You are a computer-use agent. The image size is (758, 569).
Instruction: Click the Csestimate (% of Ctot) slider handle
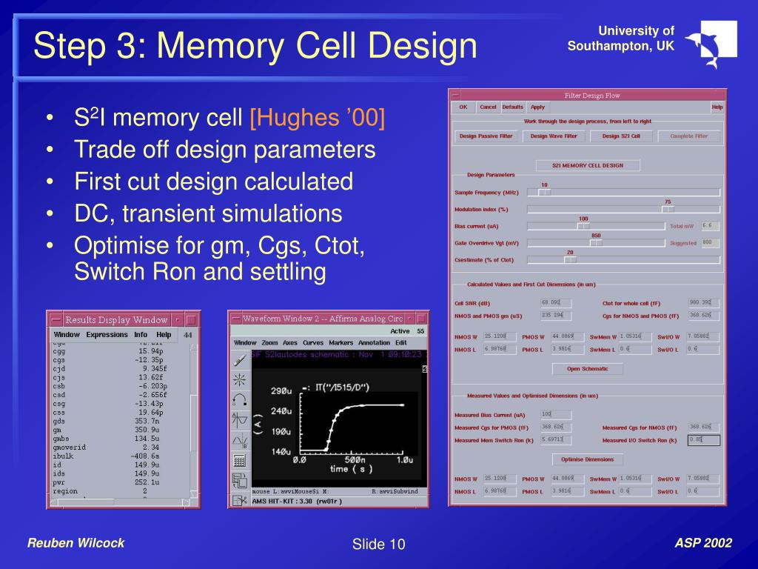tap(570, 260)
